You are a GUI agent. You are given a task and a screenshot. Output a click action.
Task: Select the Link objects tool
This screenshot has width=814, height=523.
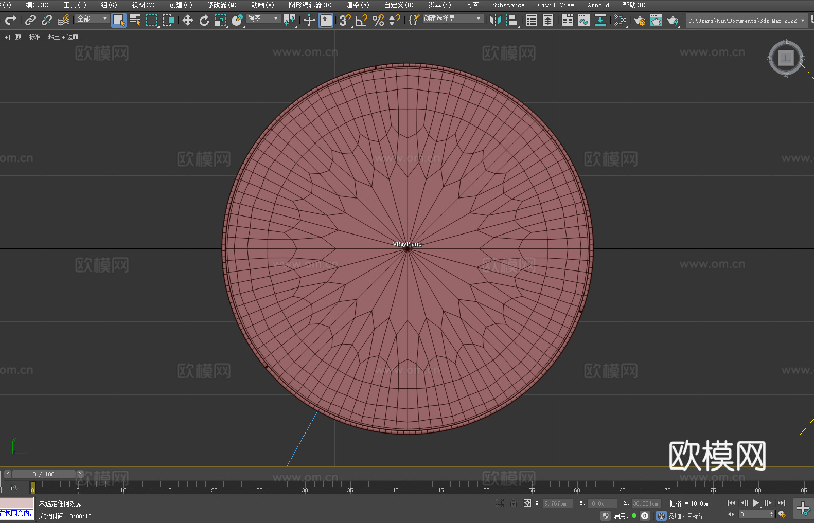pyautogui.click(x=30, y=20)
